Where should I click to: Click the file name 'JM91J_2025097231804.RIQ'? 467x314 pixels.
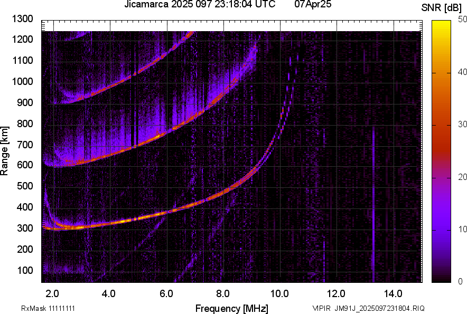tap(379, 308)
